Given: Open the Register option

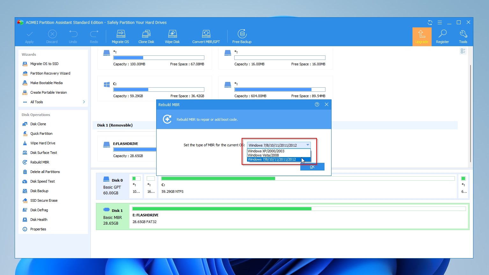Looking at the screenshot, I should (x=442, y=37).
